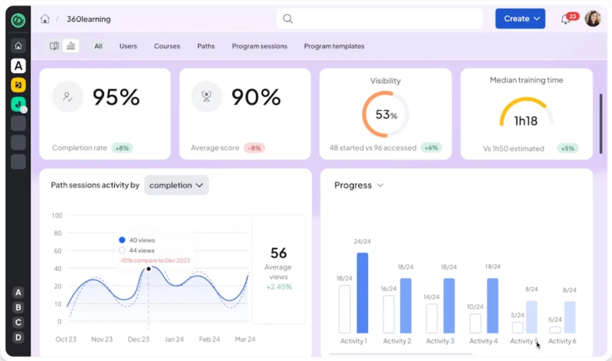
Task: Switch to the Courses tab
Action: [167, 46]
